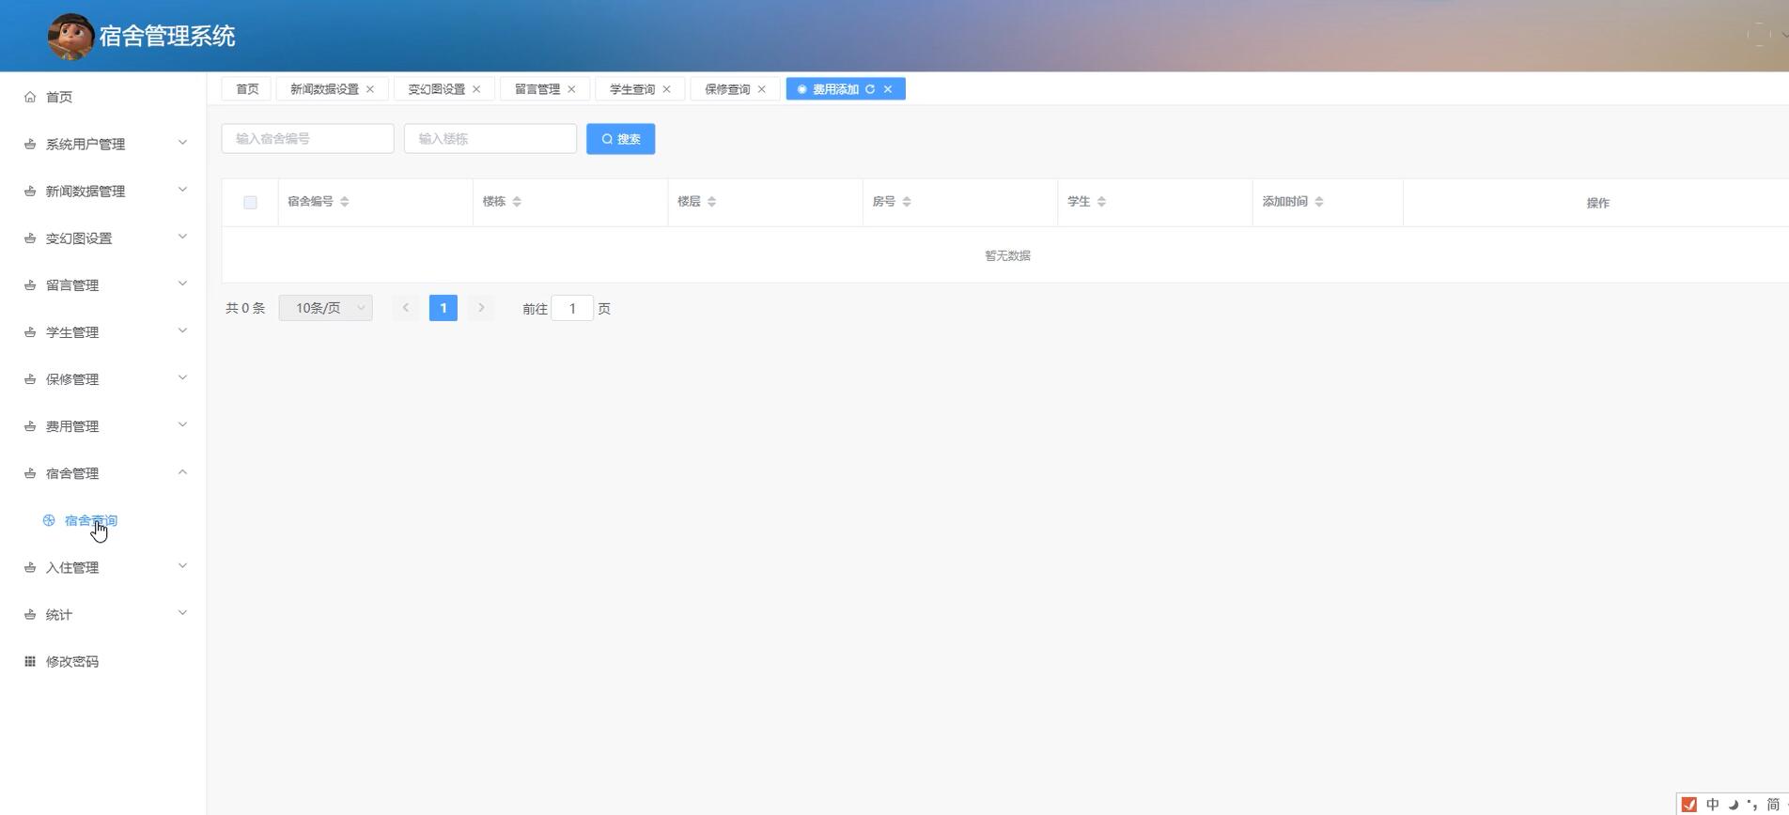Expand 留言管理 chevron
Image resolution: width=1789 pixels, height=815 pixels.
182,284
